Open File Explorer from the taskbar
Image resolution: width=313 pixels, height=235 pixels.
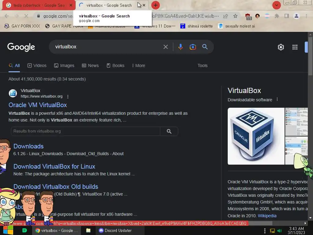pyautogui.click(x=88, y=230)
